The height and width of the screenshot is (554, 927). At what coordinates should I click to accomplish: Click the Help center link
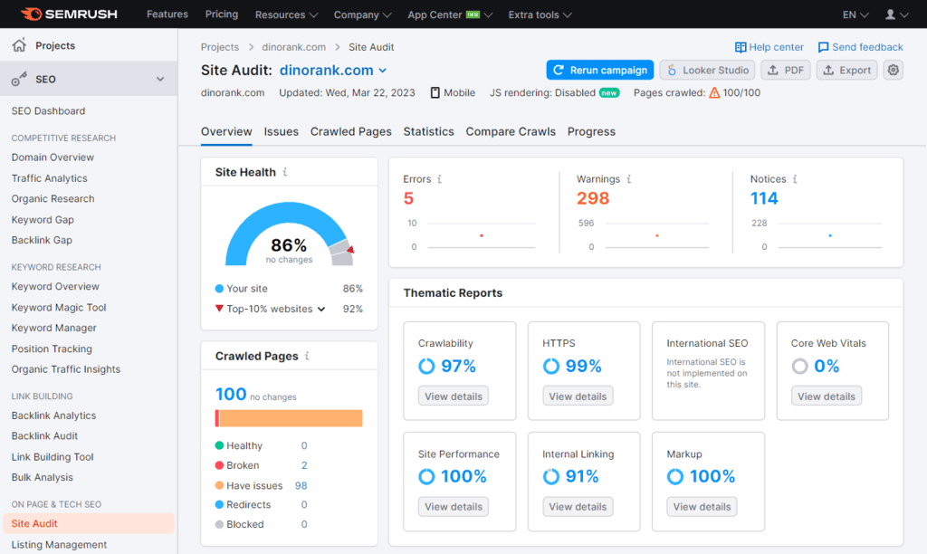click(x=776, y=47)
